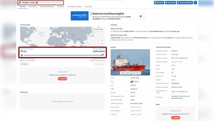
Task: Open the Vessel characteristics tab
Action: (x=47, y=7)
